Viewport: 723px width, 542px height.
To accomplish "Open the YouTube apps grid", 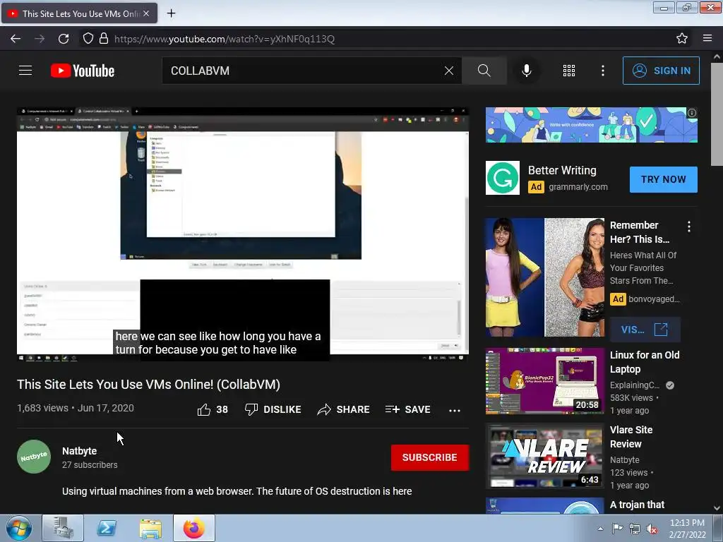I will point(569,71).
